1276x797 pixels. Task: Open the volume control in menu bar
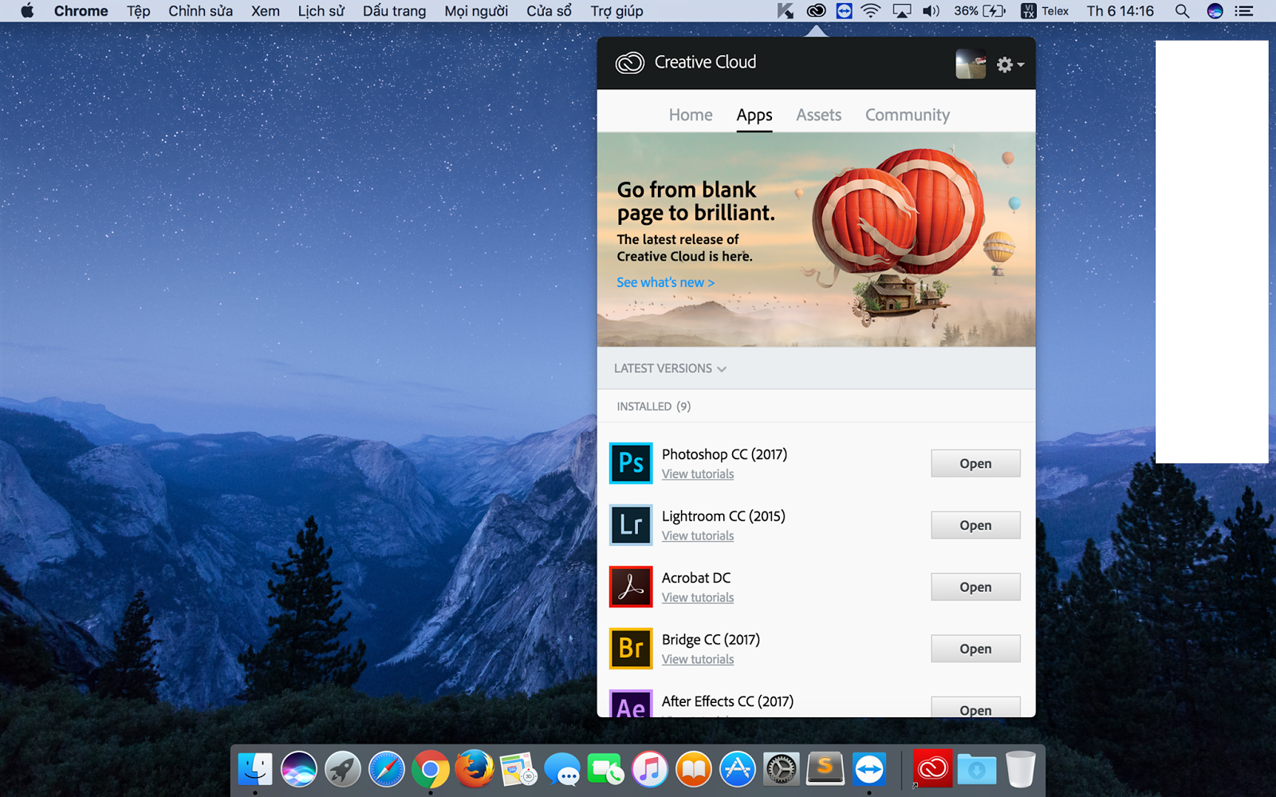pyautogui.click(x=931, y=11)
